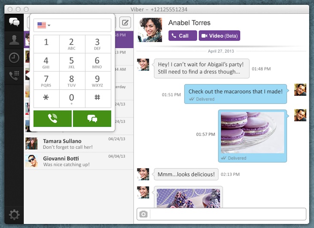Image resolution: width=314 pixels, height=228 pixels.
Task: Click the Delivered status under macaroons photo
Action: click(x=234, y=158)
